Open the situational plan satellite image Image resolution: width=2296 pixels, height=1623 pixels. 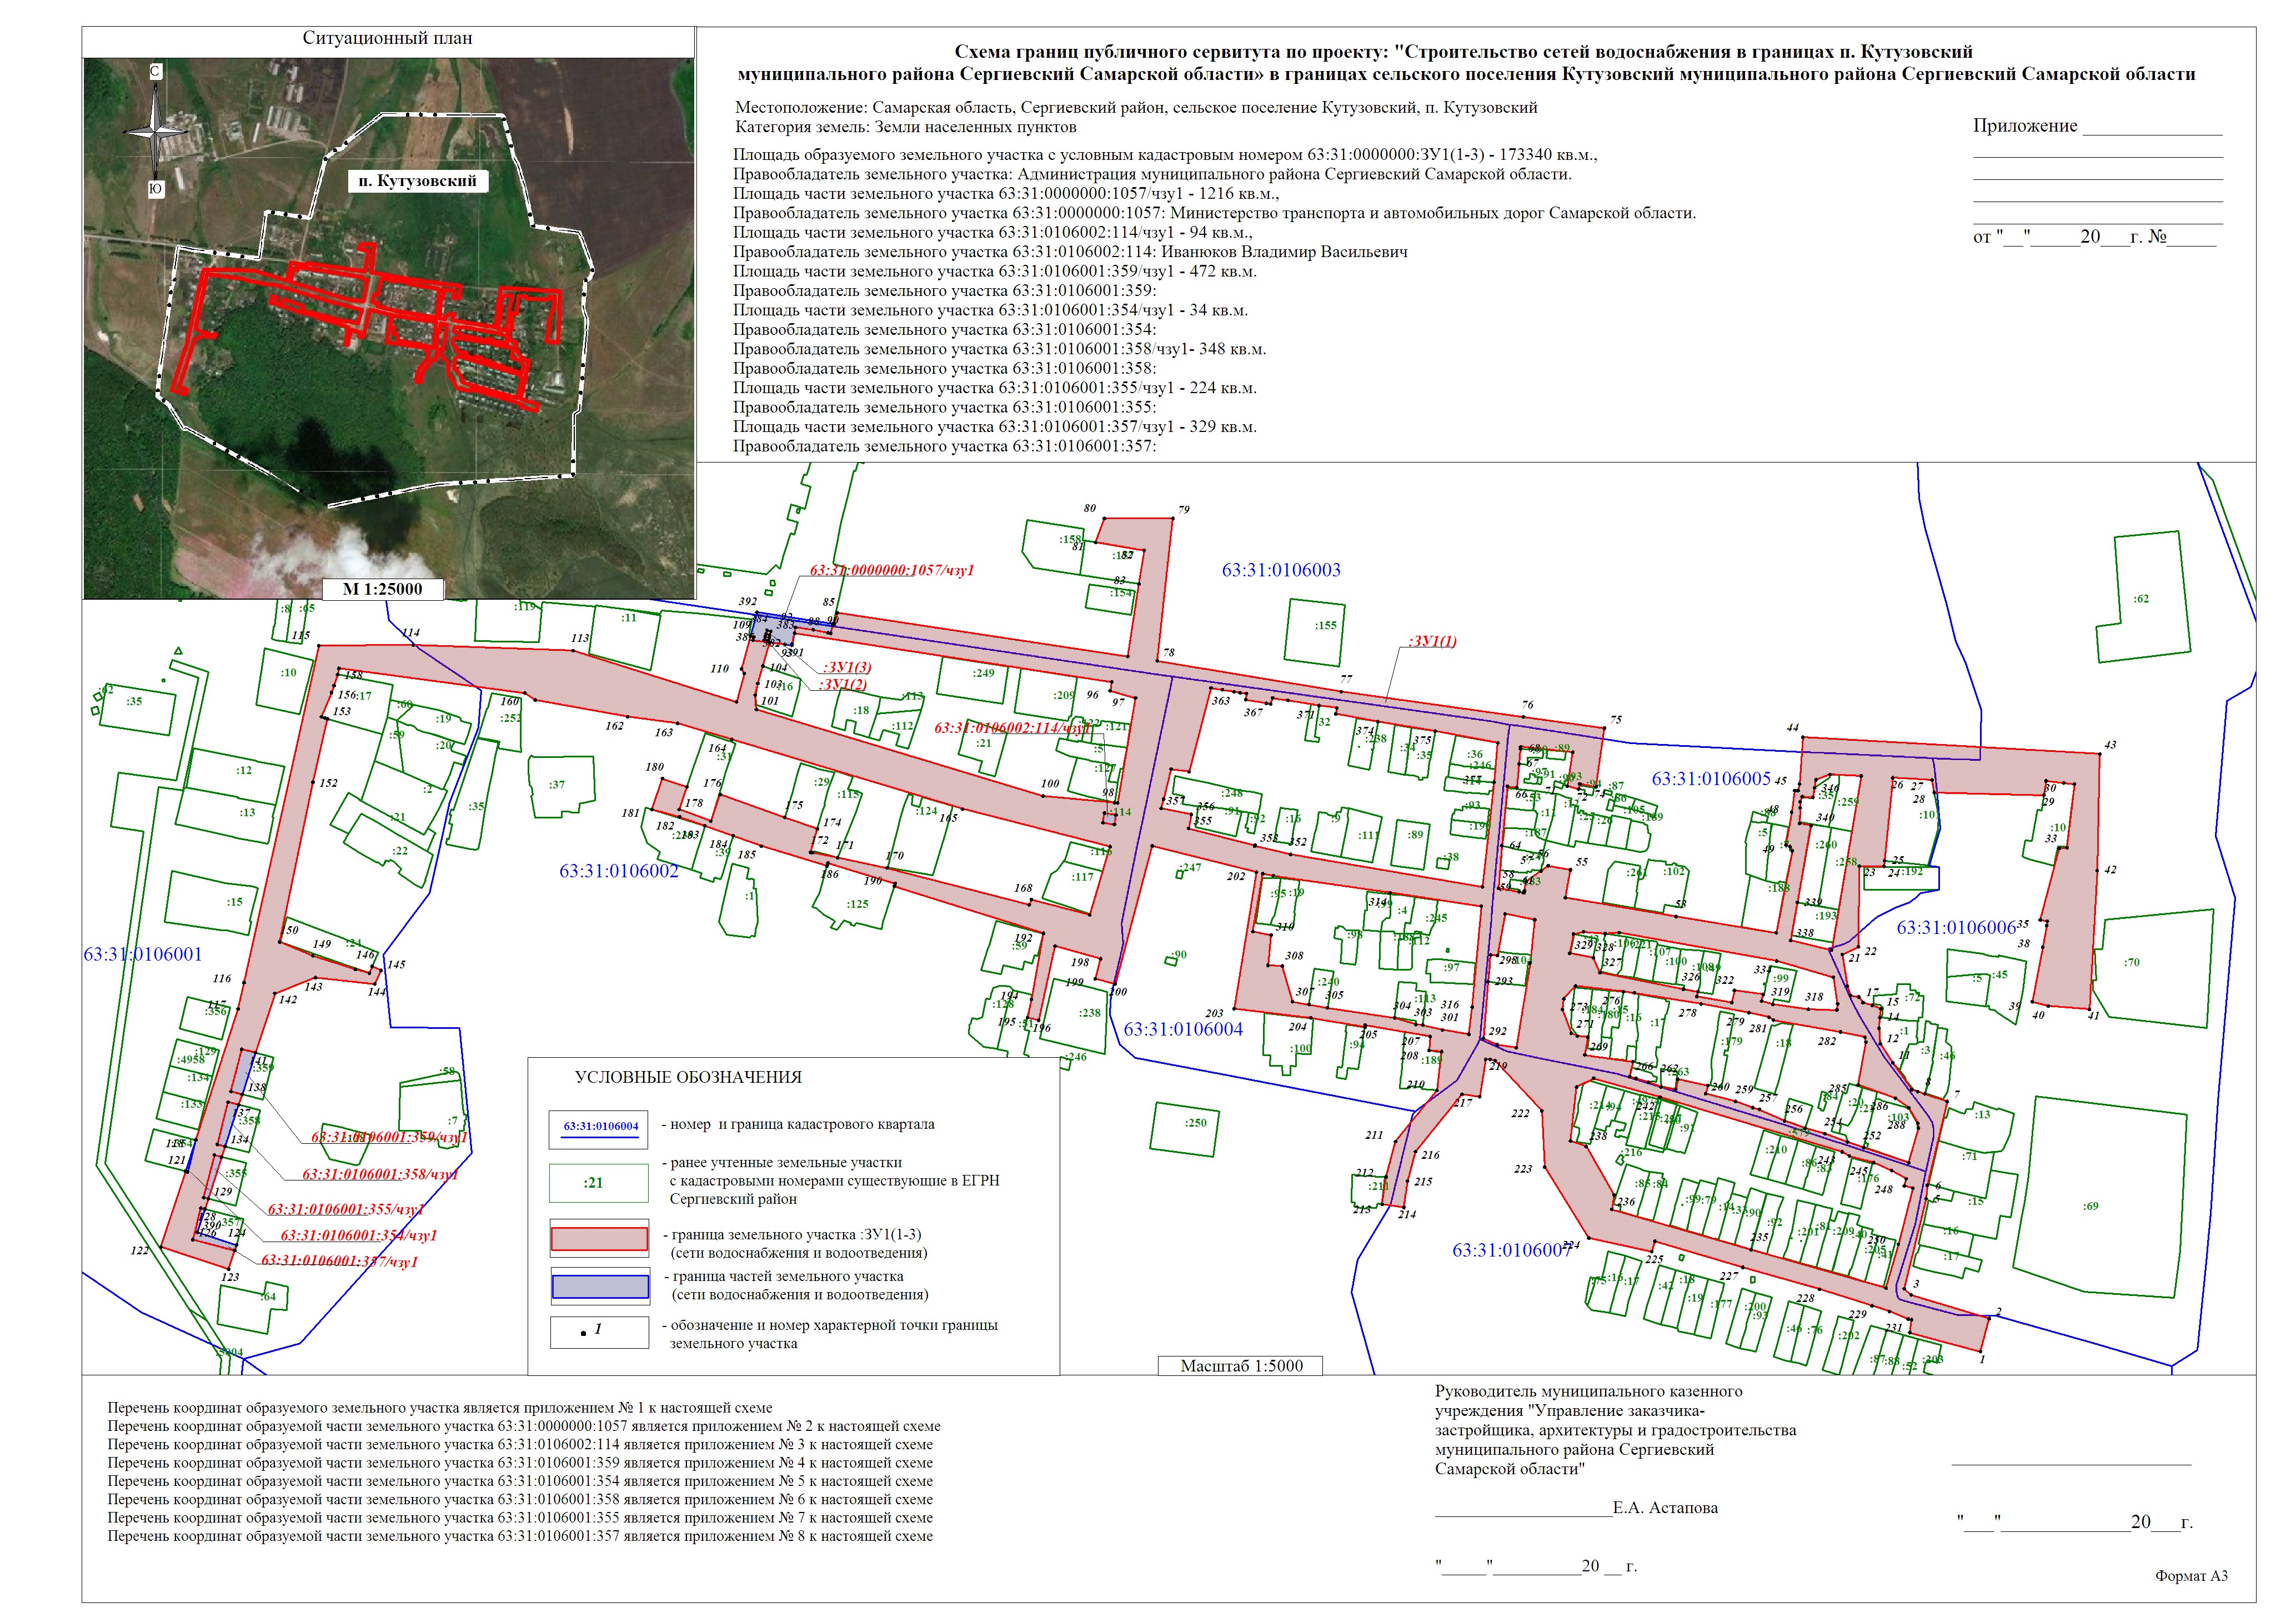pyautogui.click(x=388, y=328)
